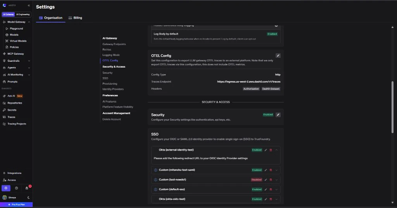This screenshot has width=397, height=208.
Task: Expand the Custom (default-sso) row
Action: tap(276, 189)
